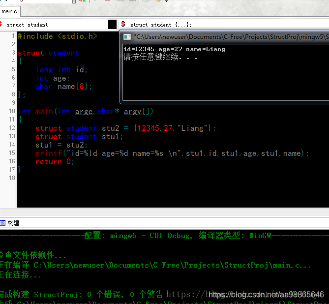Click the red S symbol icon beside struct student {...};
Image resolution: width=329 pixels, height=304 pixels.
(123, 24)
